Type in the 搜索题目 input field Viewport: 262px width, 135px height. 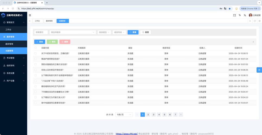pyautogui.click(x=41, y=32)
